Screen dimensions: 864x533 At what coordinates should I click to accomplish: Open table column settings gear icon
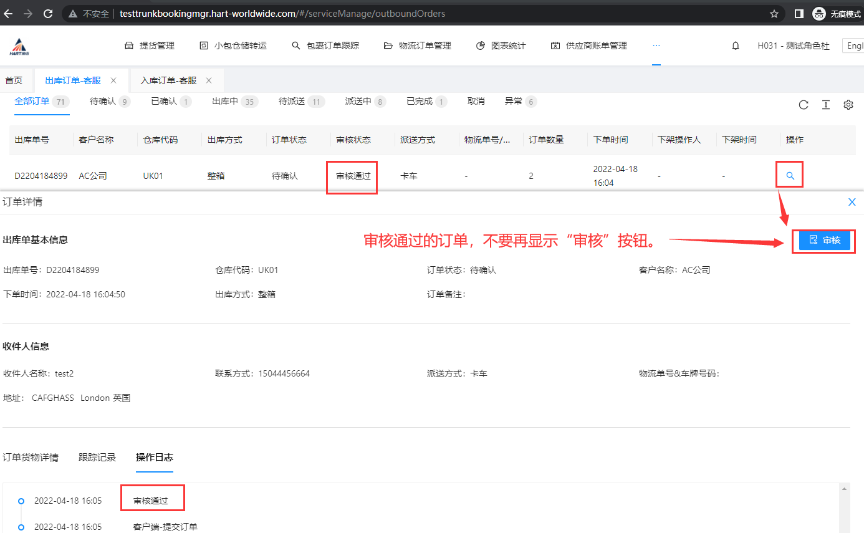pos(848,105)
